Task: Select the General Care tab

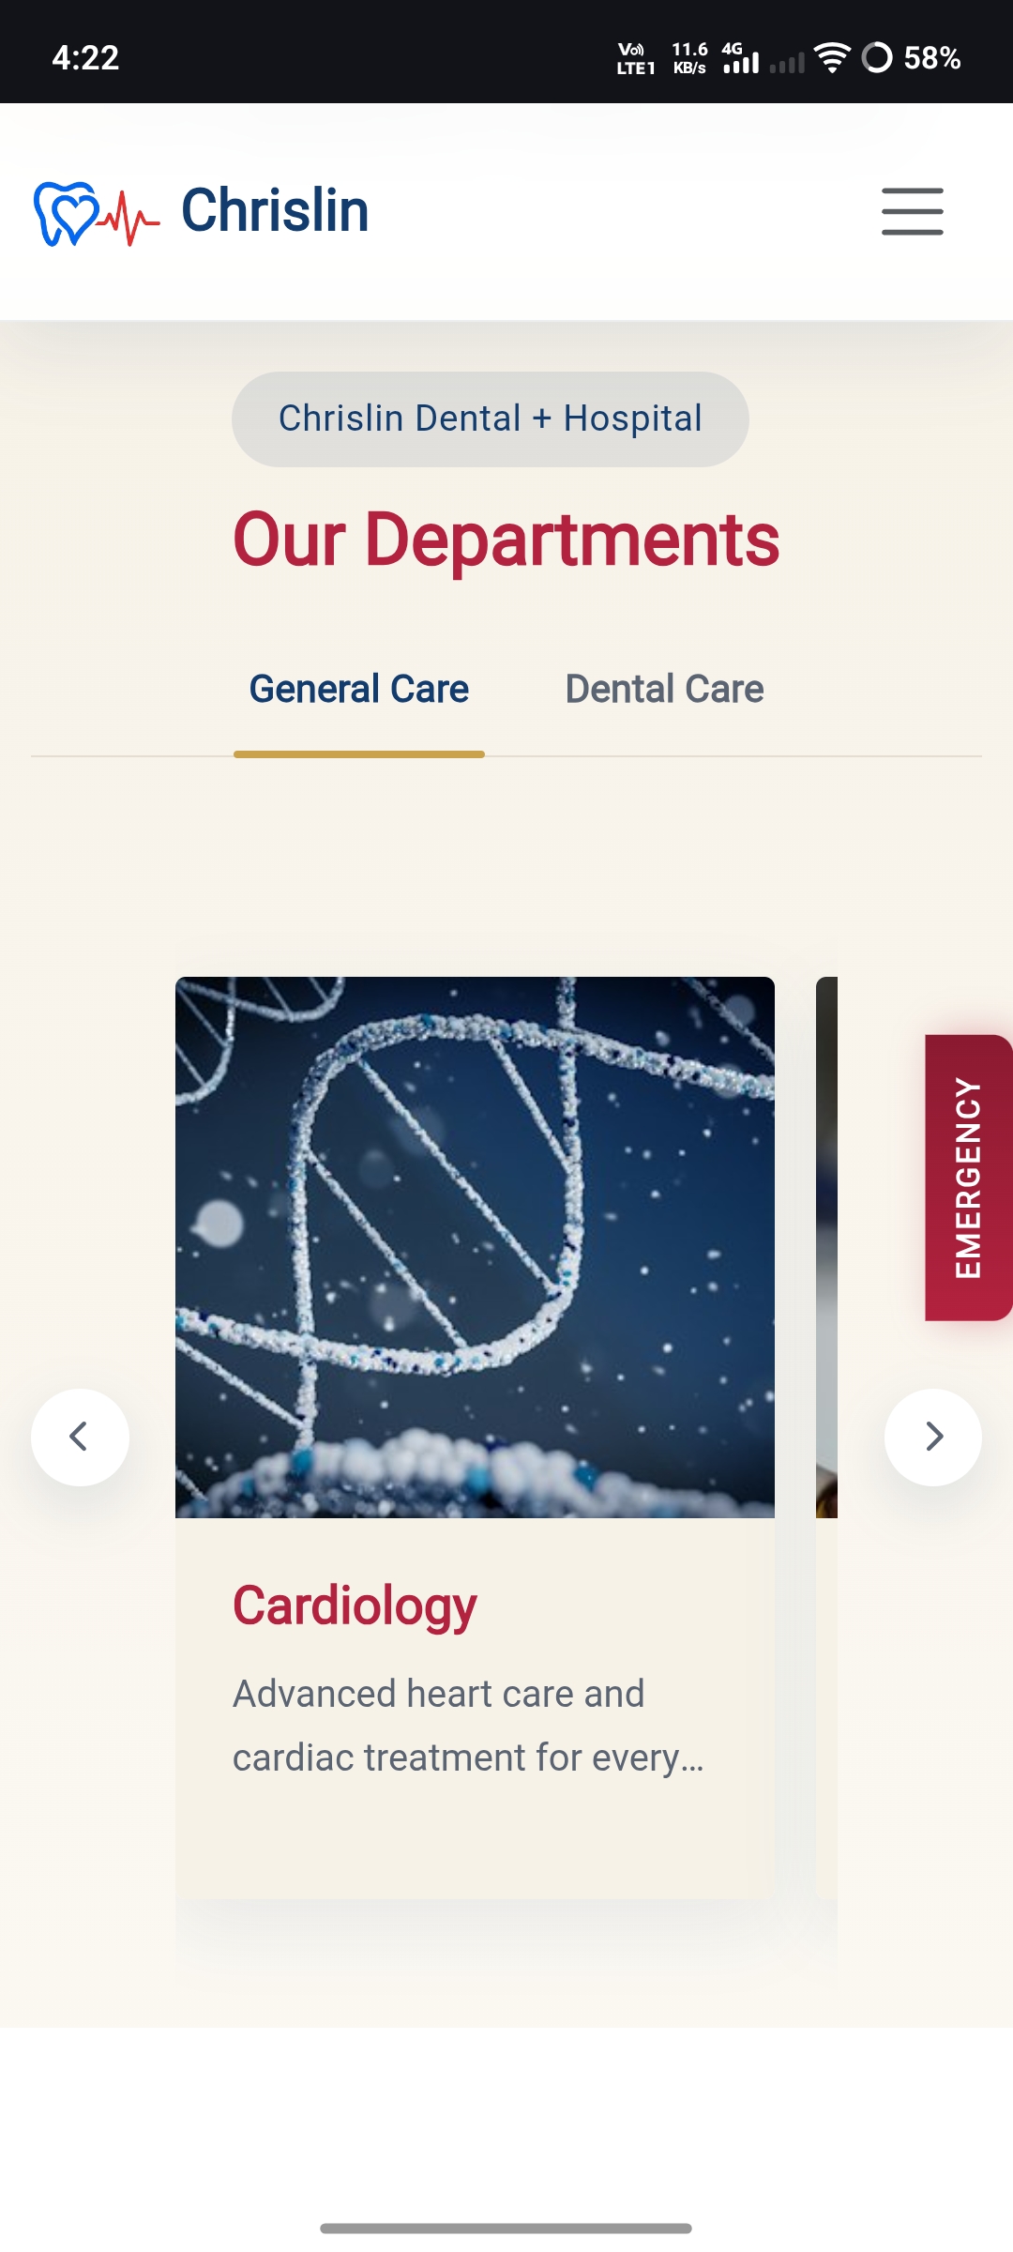Action: [359, 689]
